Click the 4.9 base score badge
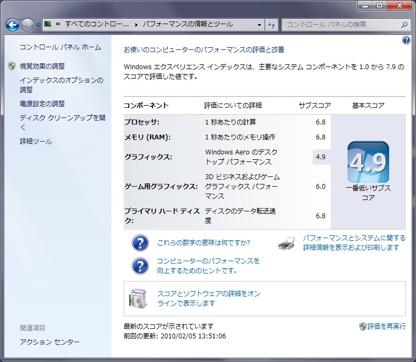 (x=368, y=162)
